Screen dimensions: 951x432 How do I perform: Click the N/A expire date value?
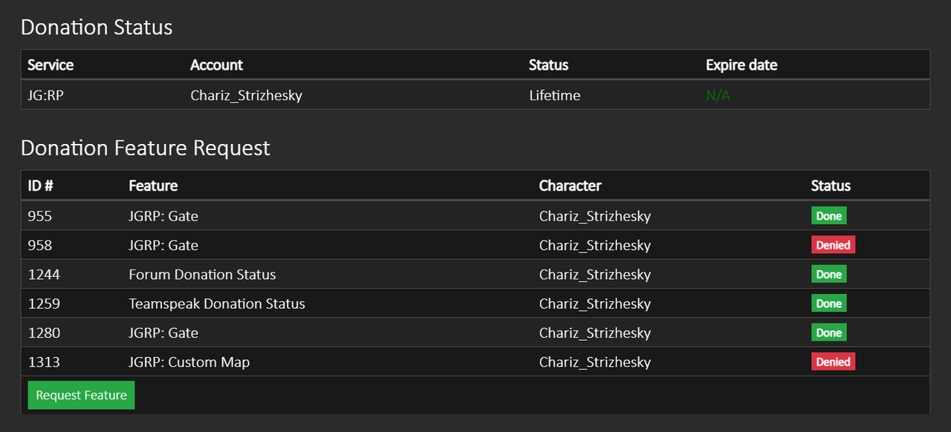pyautogui.click(x=718, y=95)
